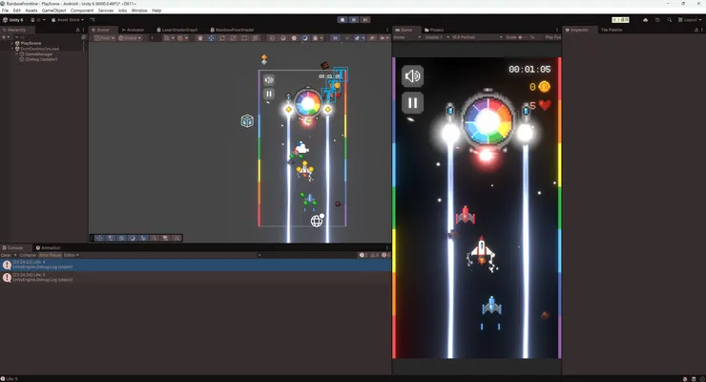This screenshot has width=706, height=382.
Task: Click the search icon in top toolbar
Action: point(670,20)
